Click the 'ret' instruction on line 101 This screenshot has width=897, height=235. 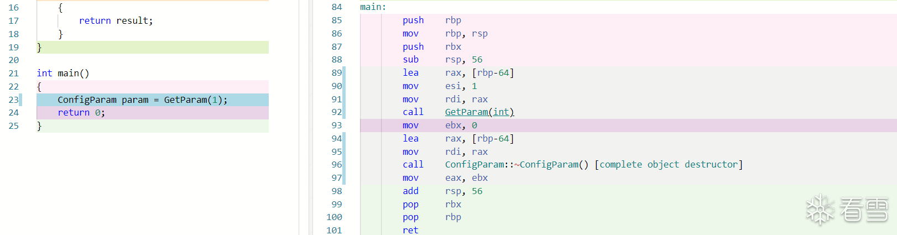[x=410, y=230]
